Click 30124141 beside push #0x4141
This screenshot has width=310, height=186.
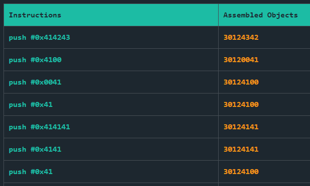[241, 149]
